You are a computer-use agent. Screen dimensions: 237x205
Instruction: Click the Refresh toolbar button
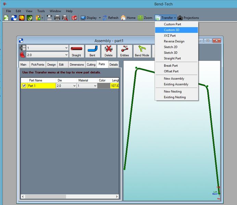[111, 18]
